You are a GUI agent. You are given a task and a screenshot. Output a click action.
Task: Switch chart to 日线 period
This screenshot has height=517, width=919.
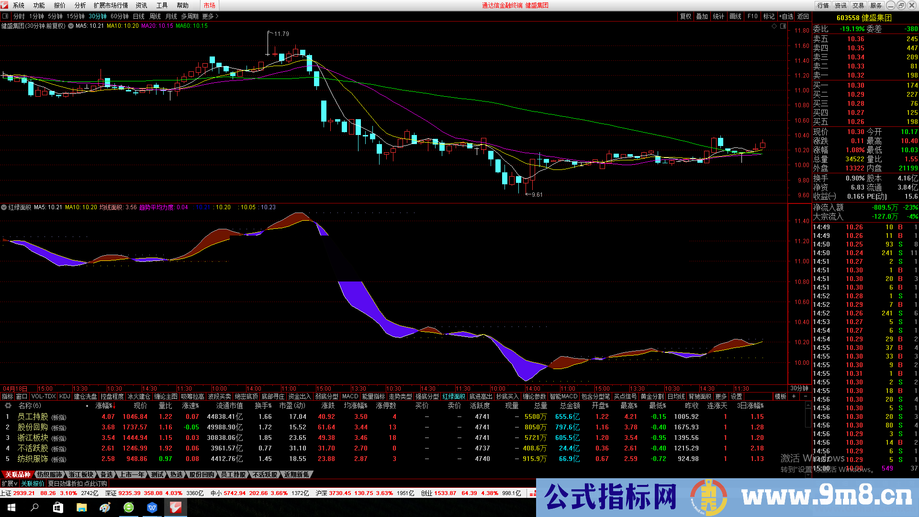[138, 16]
